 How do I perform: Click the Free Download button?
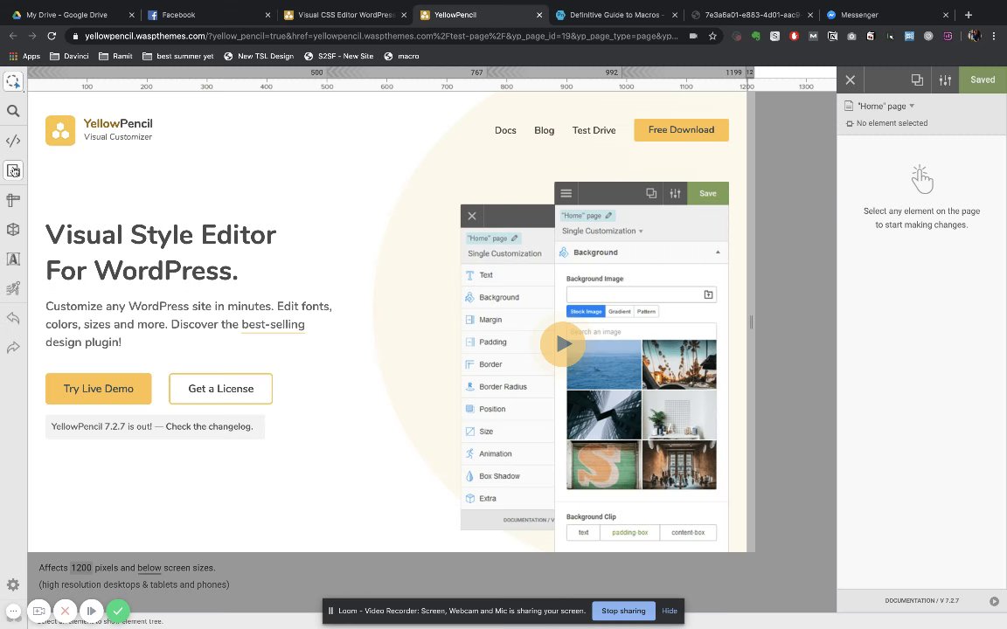(682, 129)
